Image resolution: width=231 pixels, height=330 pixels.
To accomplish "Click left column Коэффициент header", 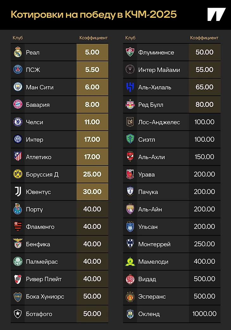I will coord(93,38).
